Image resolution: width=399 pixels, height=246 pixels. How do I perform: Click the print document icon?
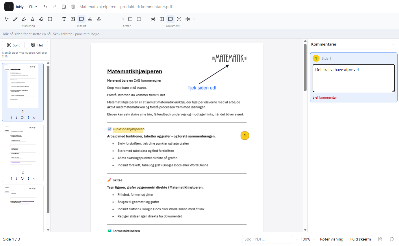153,19
